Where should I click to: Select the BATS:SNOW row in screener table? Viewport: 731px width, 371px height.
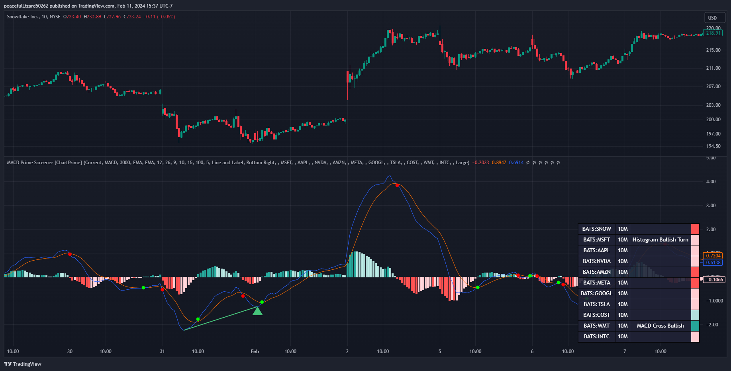click(x=639, y=229)
